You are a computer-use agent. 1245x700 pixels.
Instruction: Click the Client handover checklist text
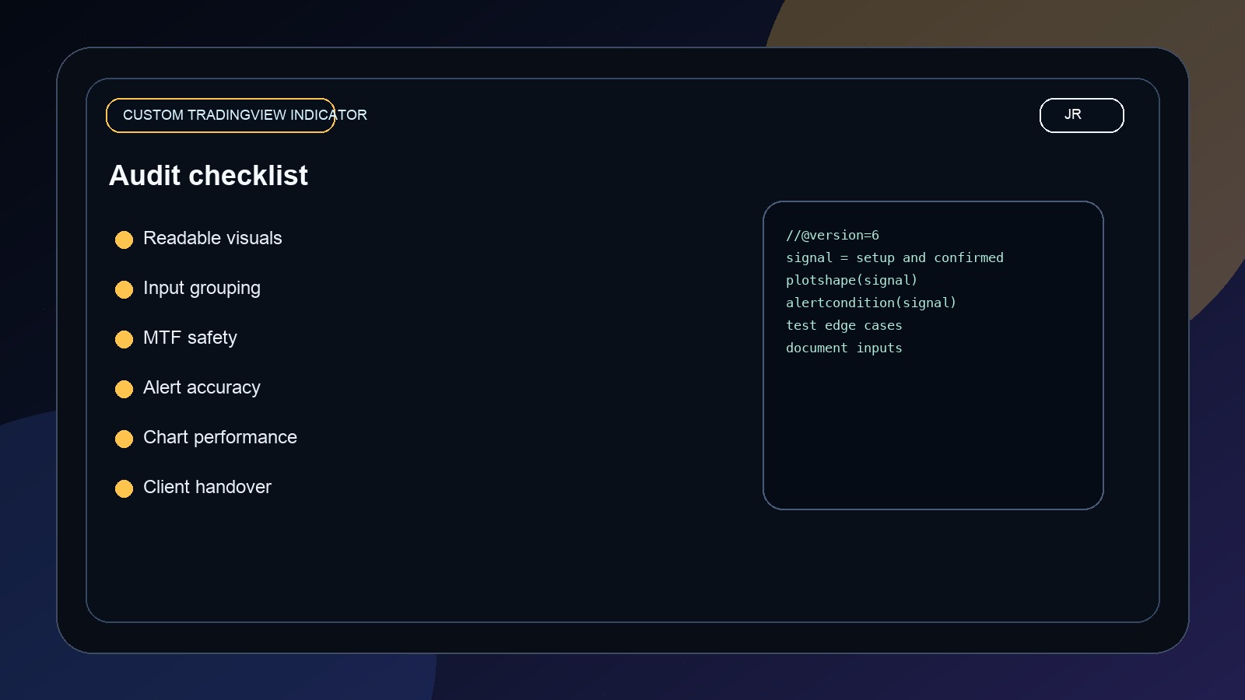(x=207, y=487)
